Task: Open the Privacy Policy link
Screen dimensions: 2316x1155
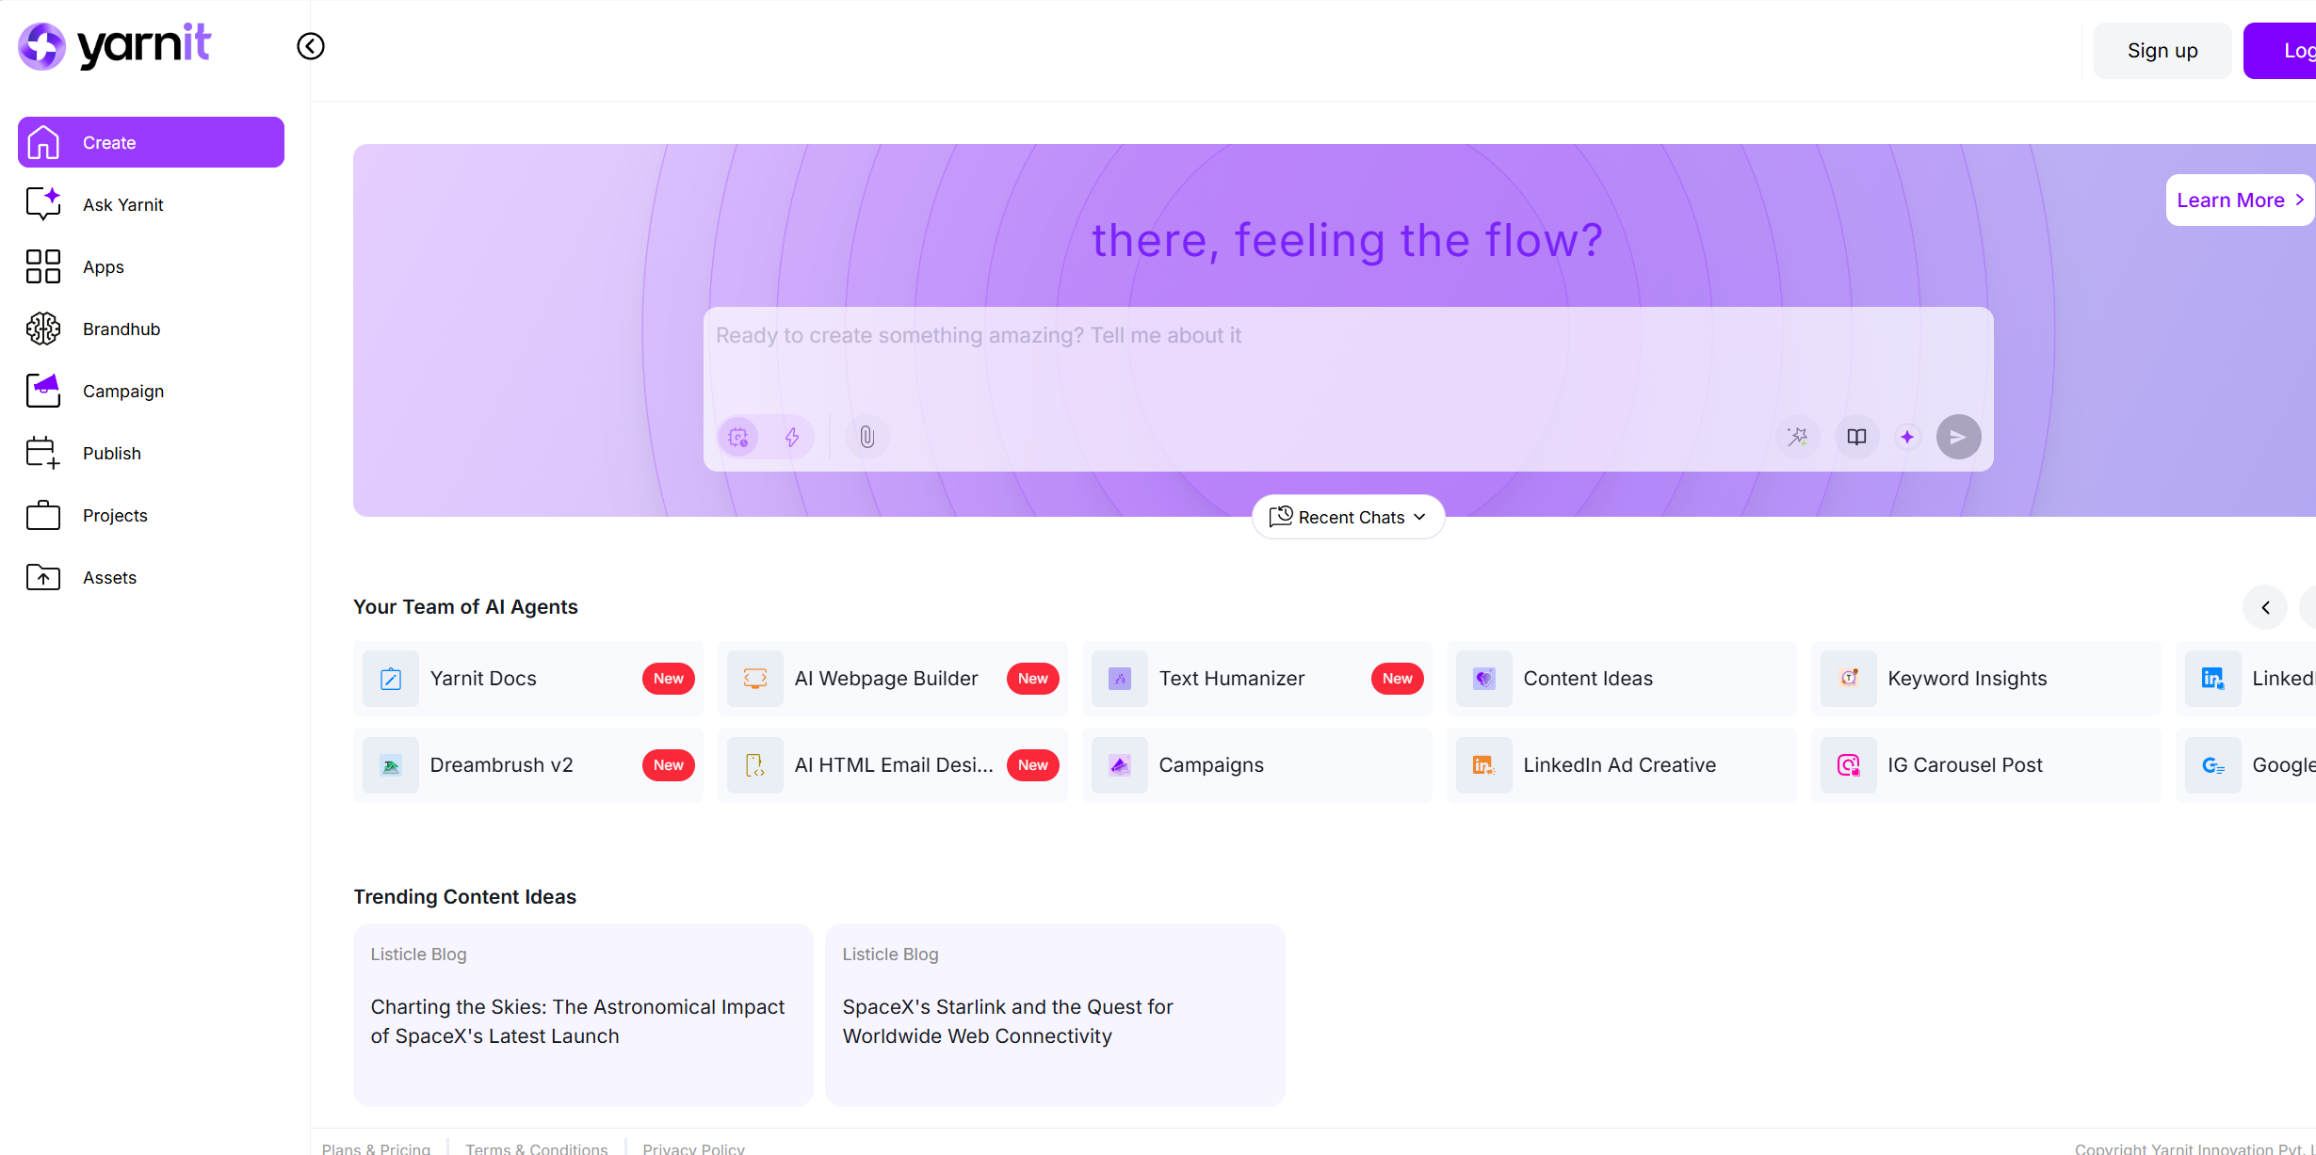Action: [x=694, y=1148]
